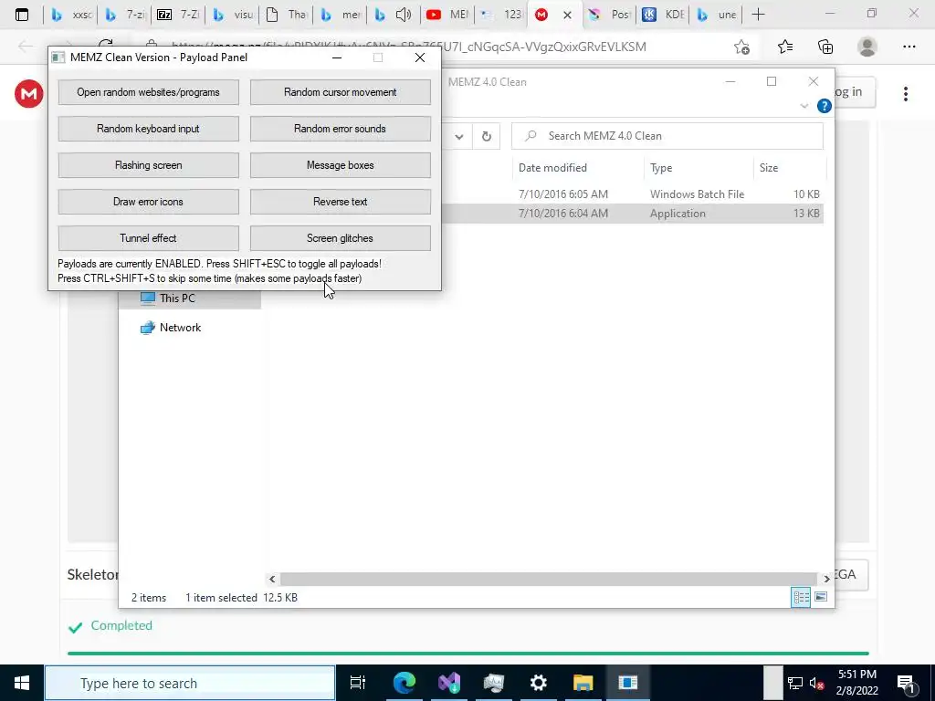The image size is (935, 701).
Task: Open Edge tab actions menu icon
Action: [x=22, y=15]
